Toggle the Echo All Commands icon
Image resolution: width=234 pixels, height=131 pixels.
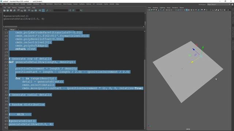click(40, 11)
